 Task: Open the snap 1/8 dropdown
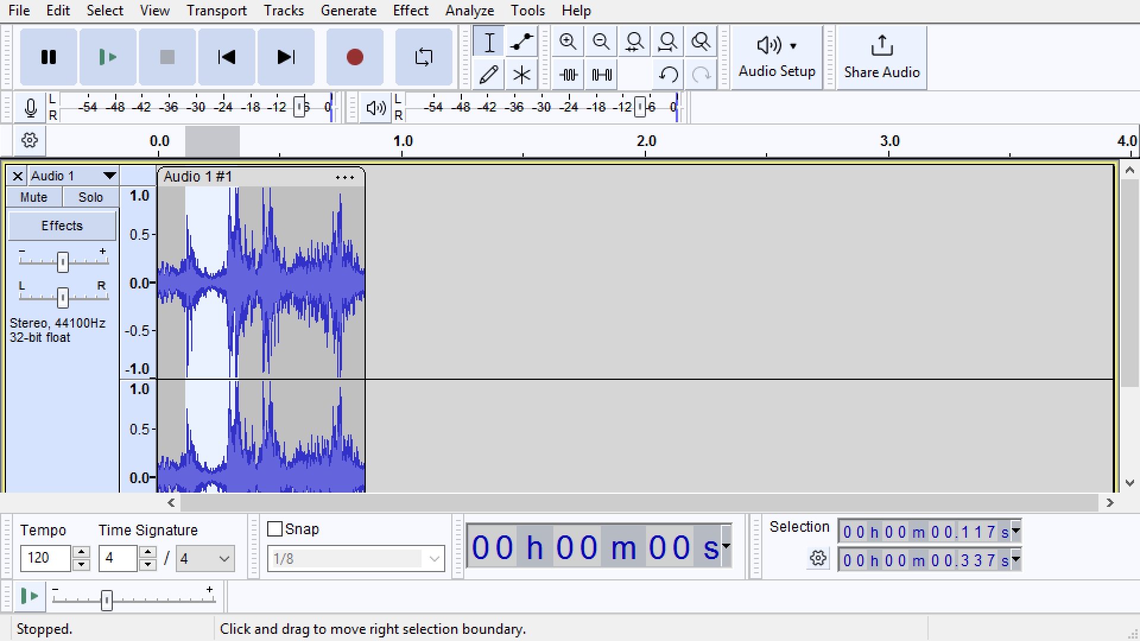[356, 559]
